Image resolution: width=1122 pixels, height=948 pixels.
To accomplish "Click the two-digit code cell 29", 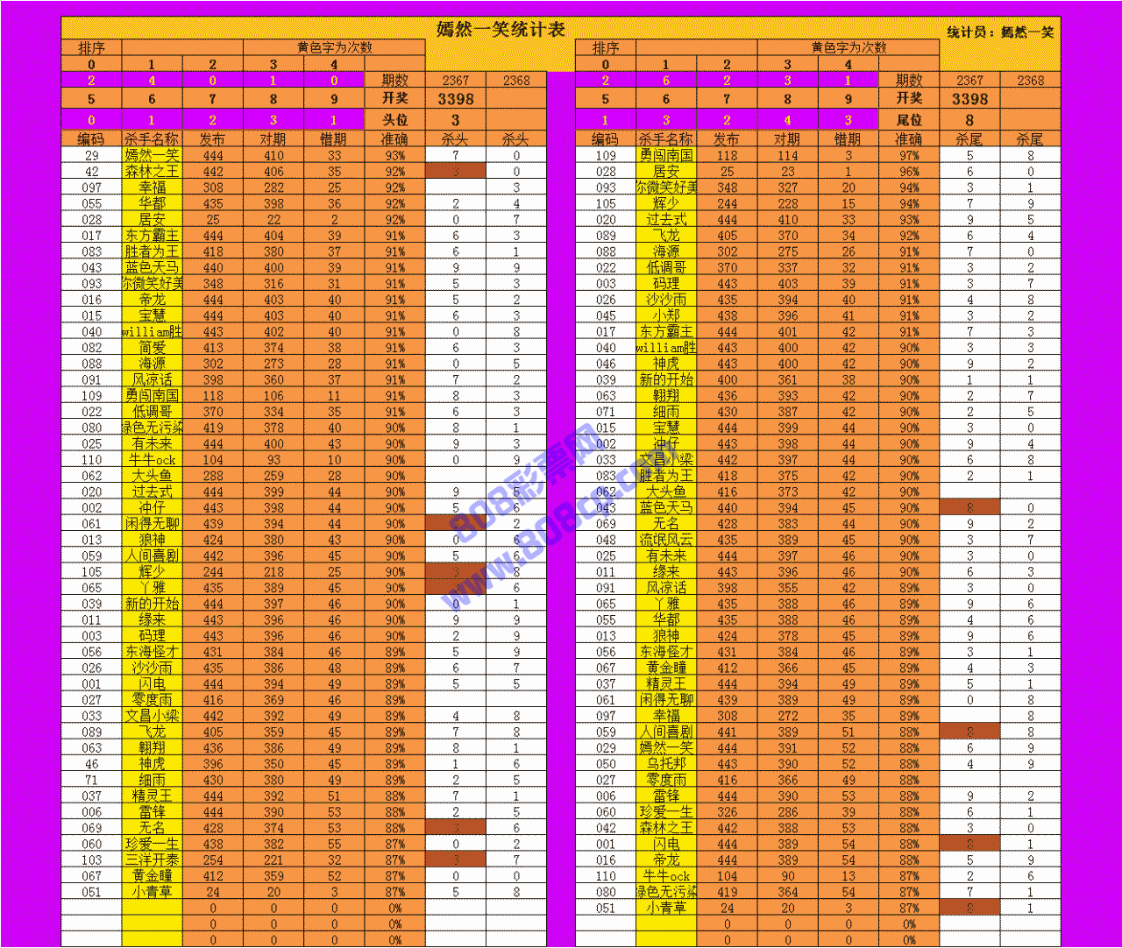I will pos(91,155).
